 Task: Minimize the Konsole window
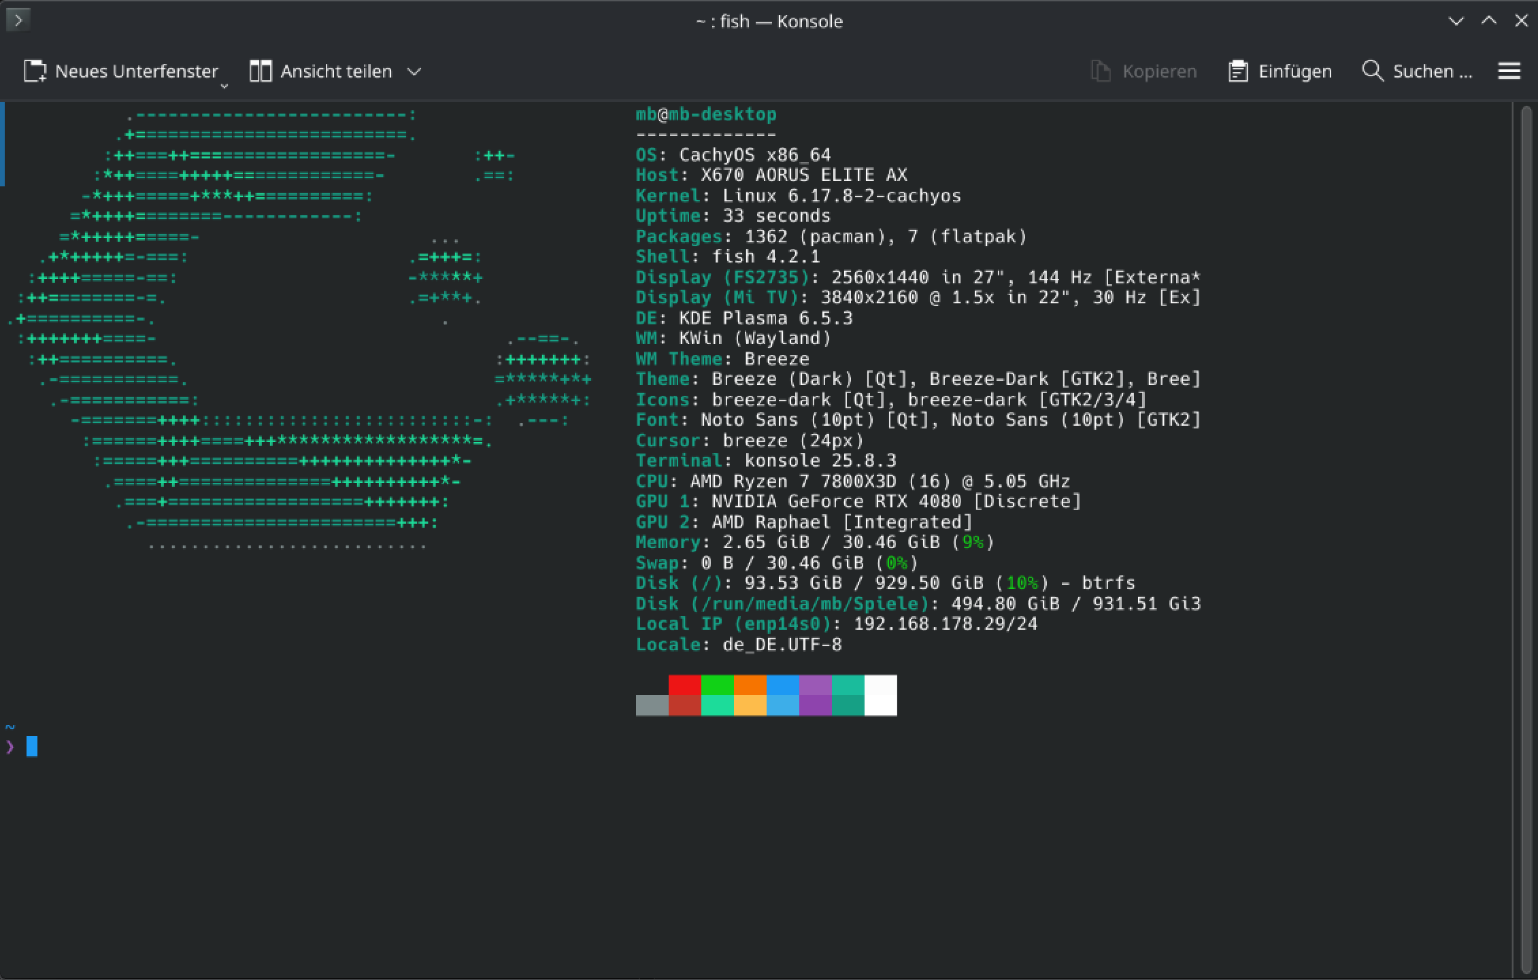[x=1456, y=20]
